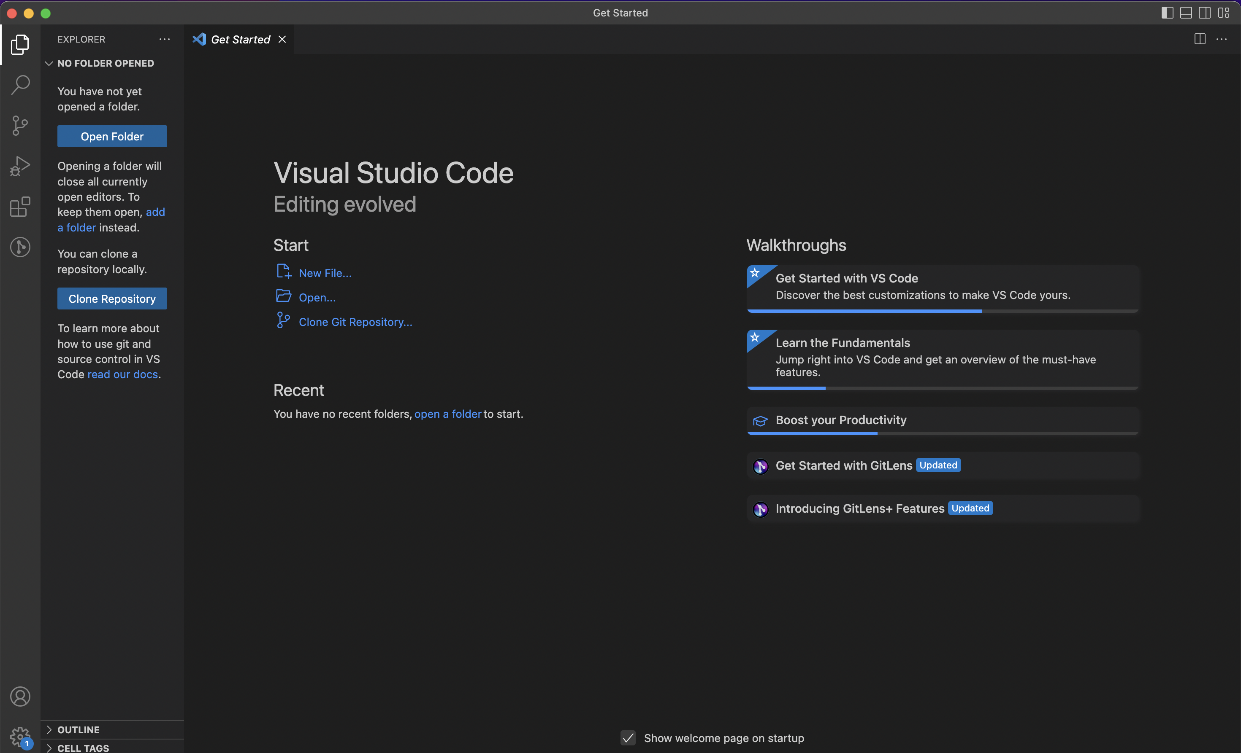Open the Search view in activity bar
Image resolution: width=1241 pixels, height=753 pixels.
pos(20,84)
